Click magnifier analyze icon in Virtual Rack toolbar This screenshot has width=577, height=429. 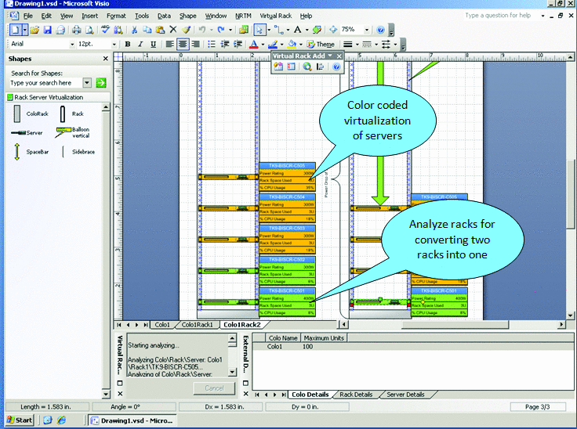tap(307, 67)
